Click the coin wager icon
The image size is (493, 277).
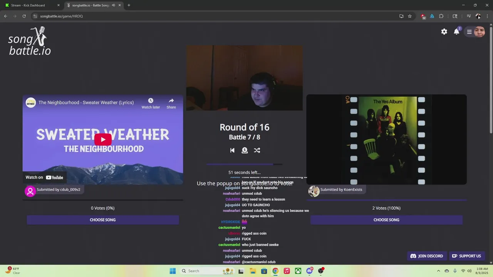click(x=245, y=150)
